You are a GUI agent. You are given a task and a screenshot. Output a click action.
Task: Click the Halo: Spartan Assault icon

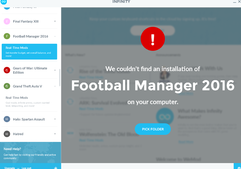[x=7, y=119]
